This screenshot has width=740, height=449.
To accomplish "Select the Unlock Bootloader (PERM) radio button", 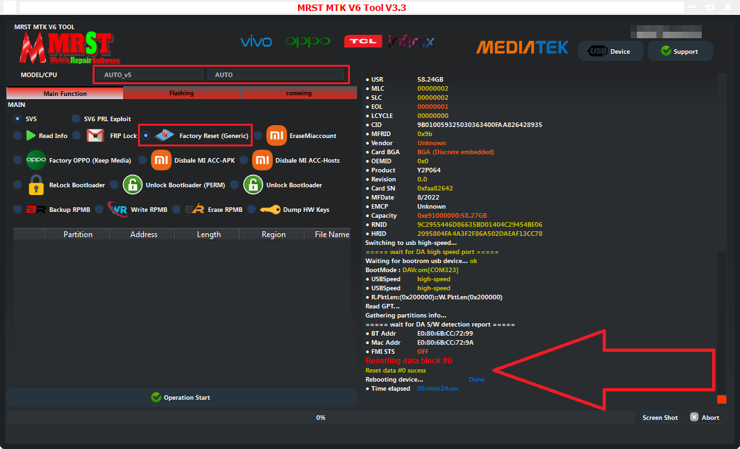I will point(114,185).
